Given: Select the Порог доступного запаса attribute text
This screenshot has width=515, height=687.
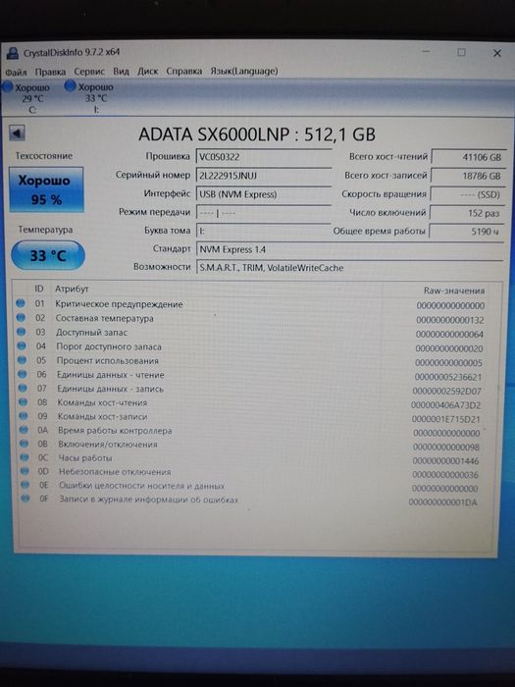Looking at the screenshot, I should 109,346.
